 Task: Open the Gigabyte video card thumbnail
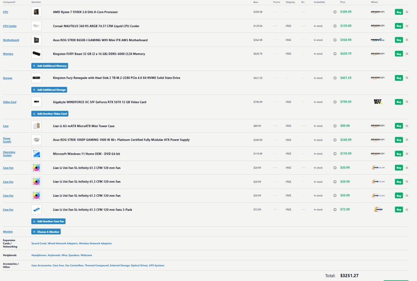click(36, 102)
